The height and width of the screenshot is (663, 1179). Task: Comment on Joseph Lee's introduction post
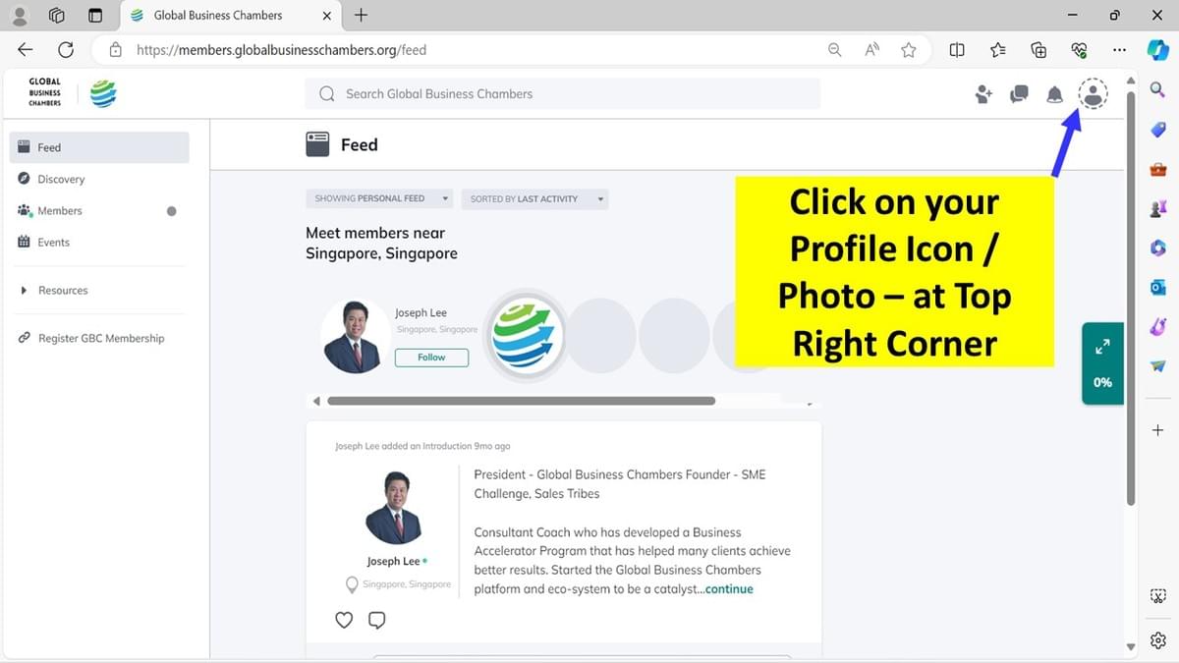coord(376,620)
